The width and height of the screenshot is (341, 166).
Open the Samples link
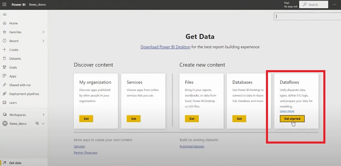tap(79, 146)
